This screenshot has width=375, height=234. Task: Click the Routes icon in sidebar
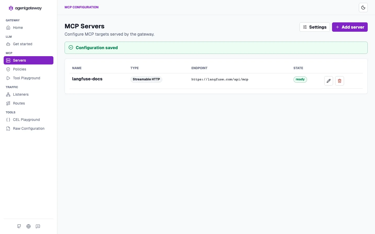click(8, 103)
